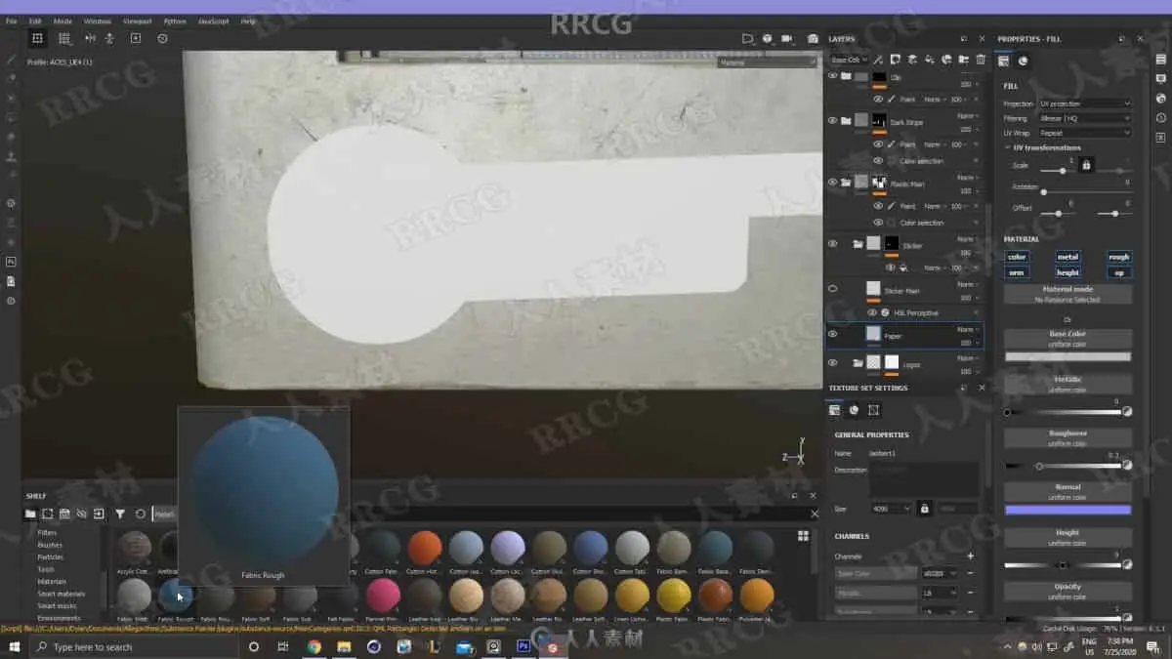
Task: Open the shelf folder icon
Action: pyautogui.click(x=30, y=514)
